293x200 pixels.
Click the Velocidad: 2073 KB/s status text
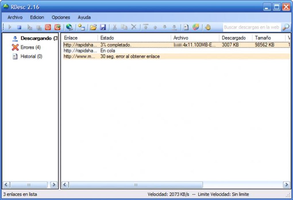(168, 194)
